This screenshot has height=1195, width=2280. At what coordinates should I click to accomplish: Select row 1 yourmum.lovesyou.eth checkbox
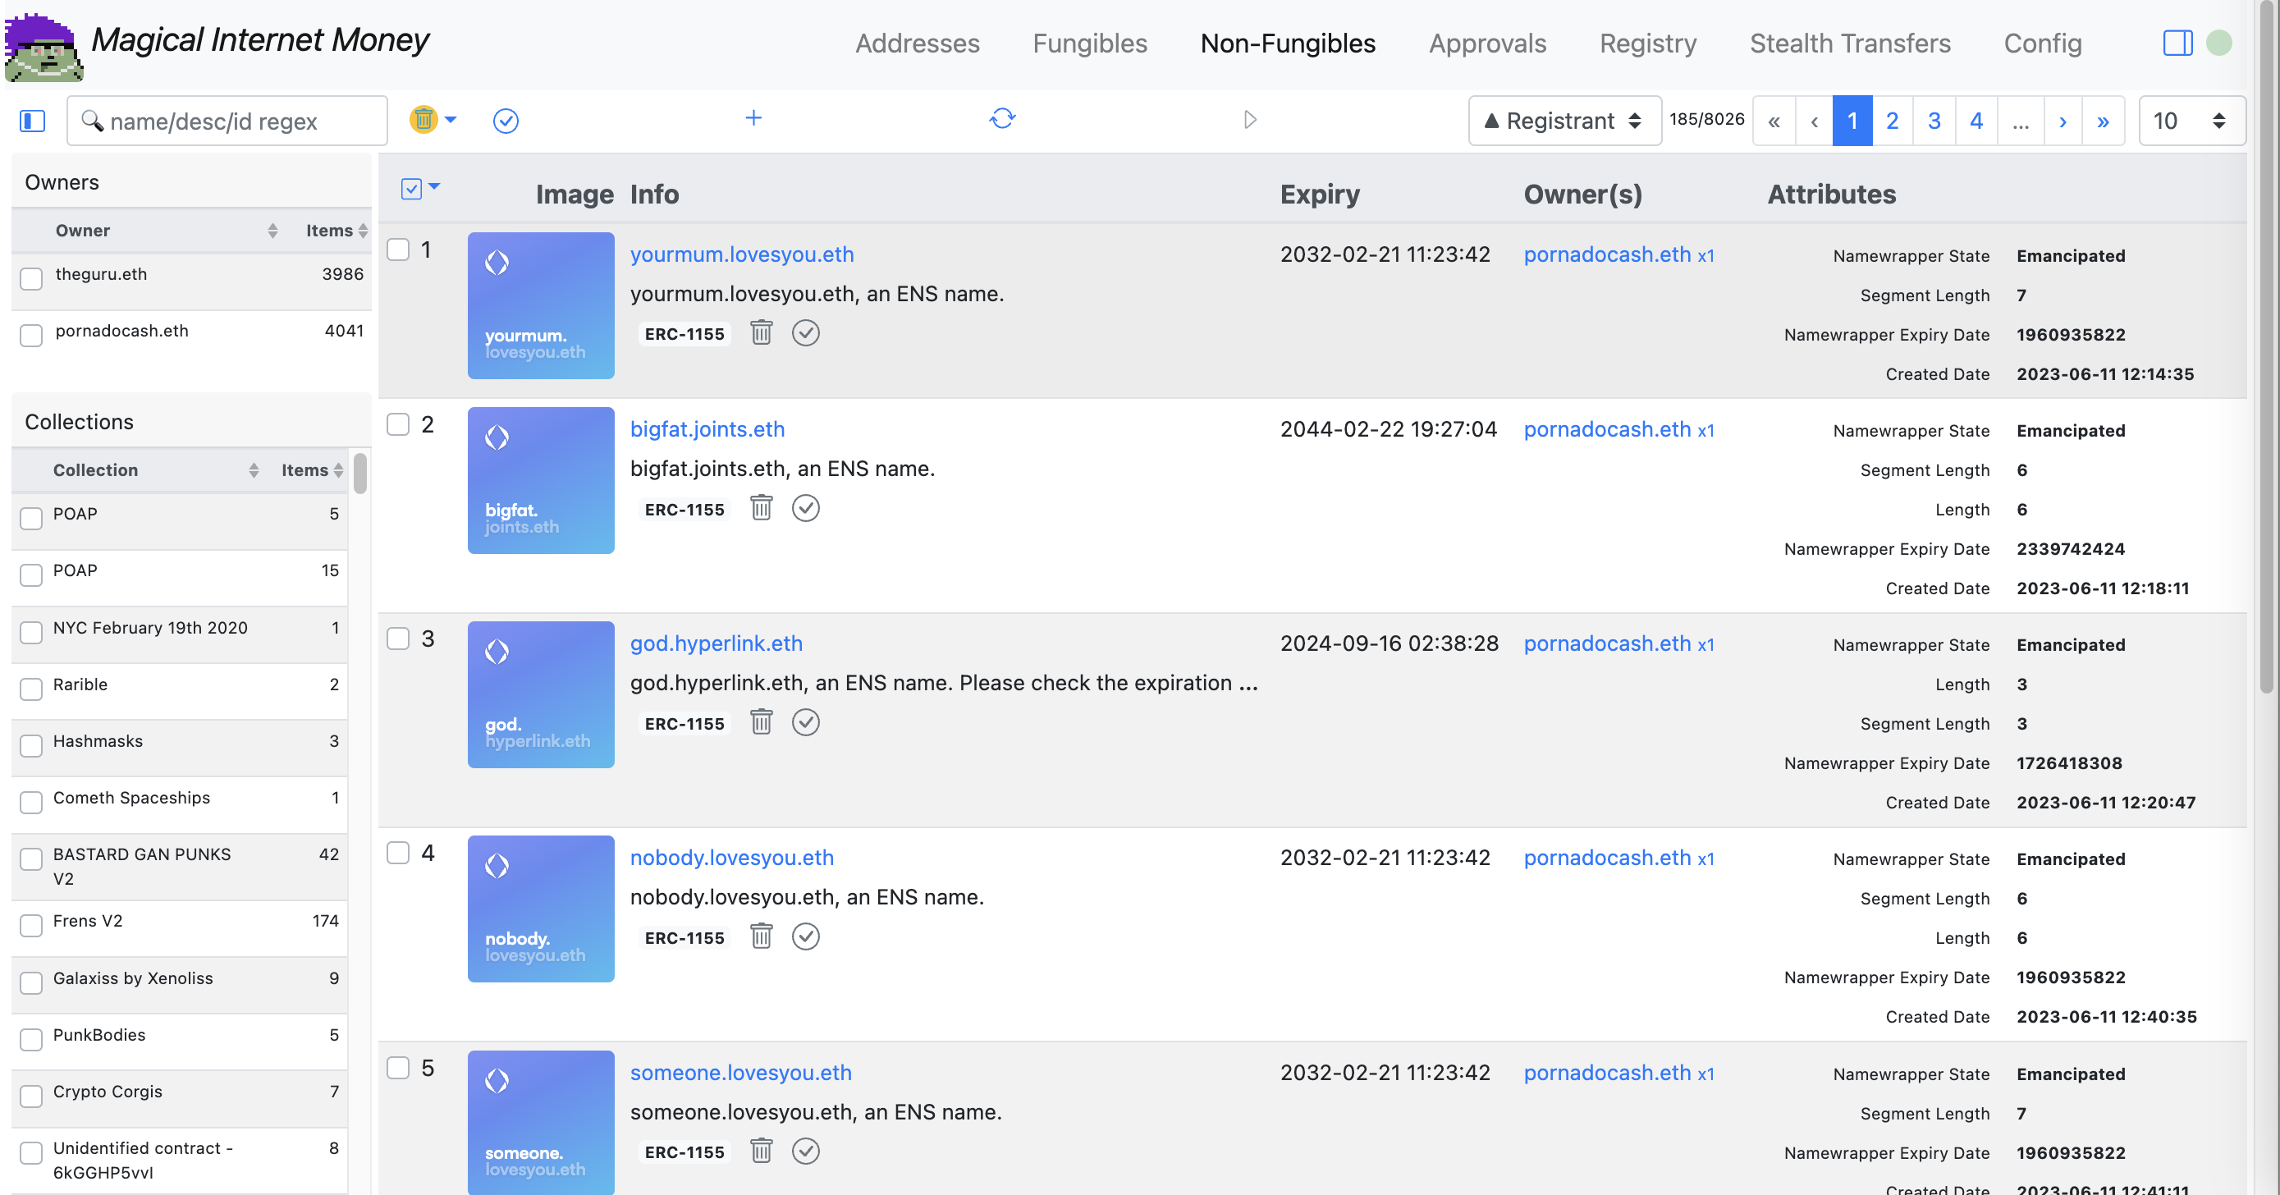(398, 250)
